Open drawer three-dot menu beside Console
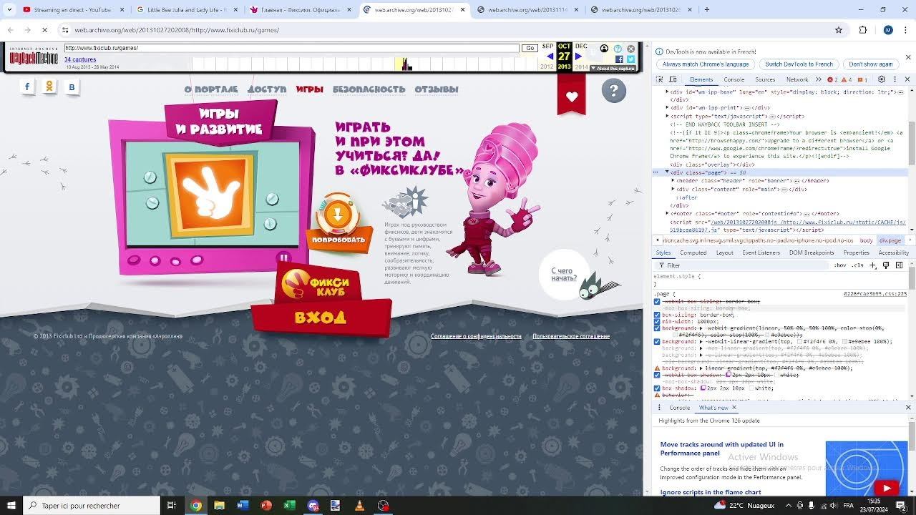 click(x=660, y=407)
